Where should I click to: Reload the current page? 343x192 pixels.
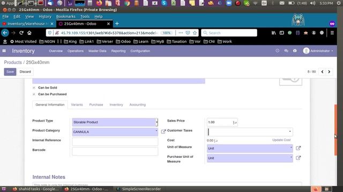pos(21,33)
